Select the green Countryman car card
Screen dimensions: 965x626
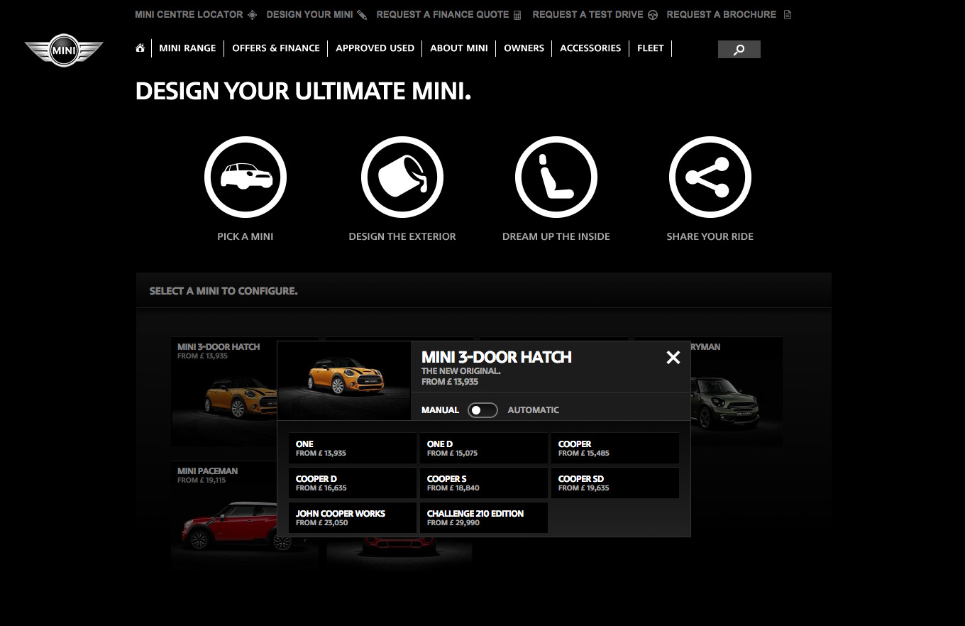tap(737, 392)
